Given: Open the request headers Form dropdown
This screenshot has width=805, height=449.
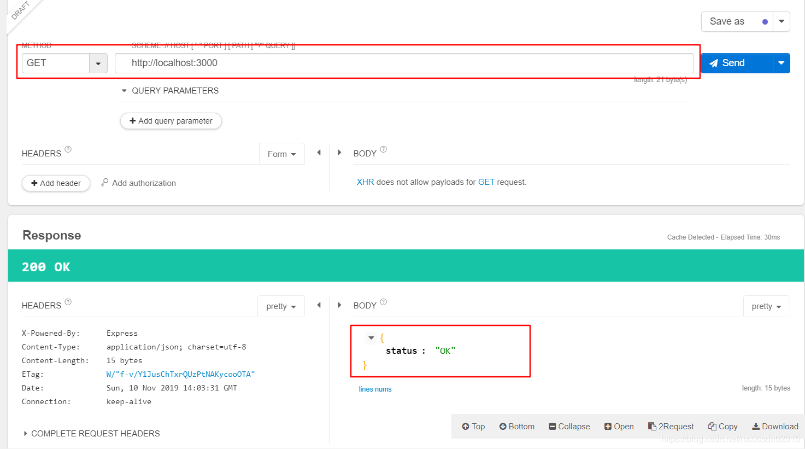Looking at the screenshot, I should (x=281, y=154).
